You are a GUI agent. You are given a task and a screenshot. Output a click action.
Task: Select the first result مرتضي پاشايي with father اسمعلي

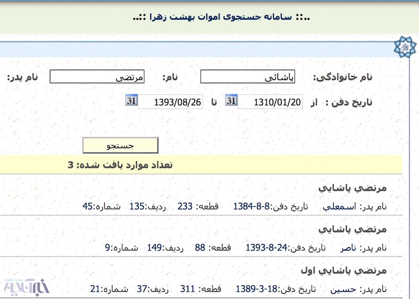pyautogui.click(x=352, y=188)
